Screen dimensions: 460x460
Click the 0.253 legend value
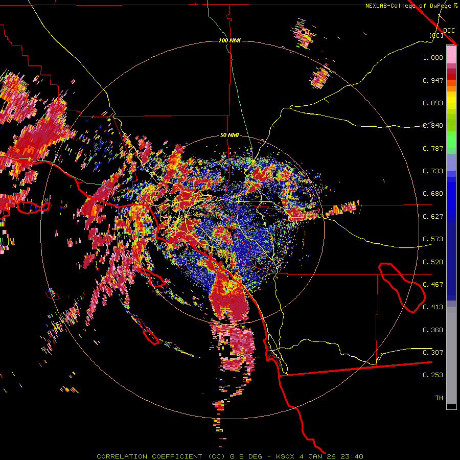[x=433, y=375]
